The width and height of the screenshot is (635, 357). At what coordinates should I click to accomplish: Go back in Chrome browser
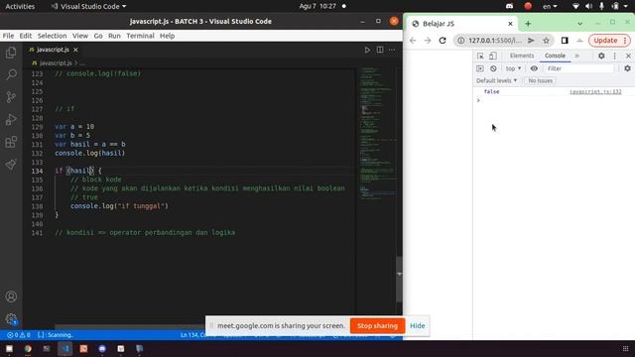pos(413,41)
